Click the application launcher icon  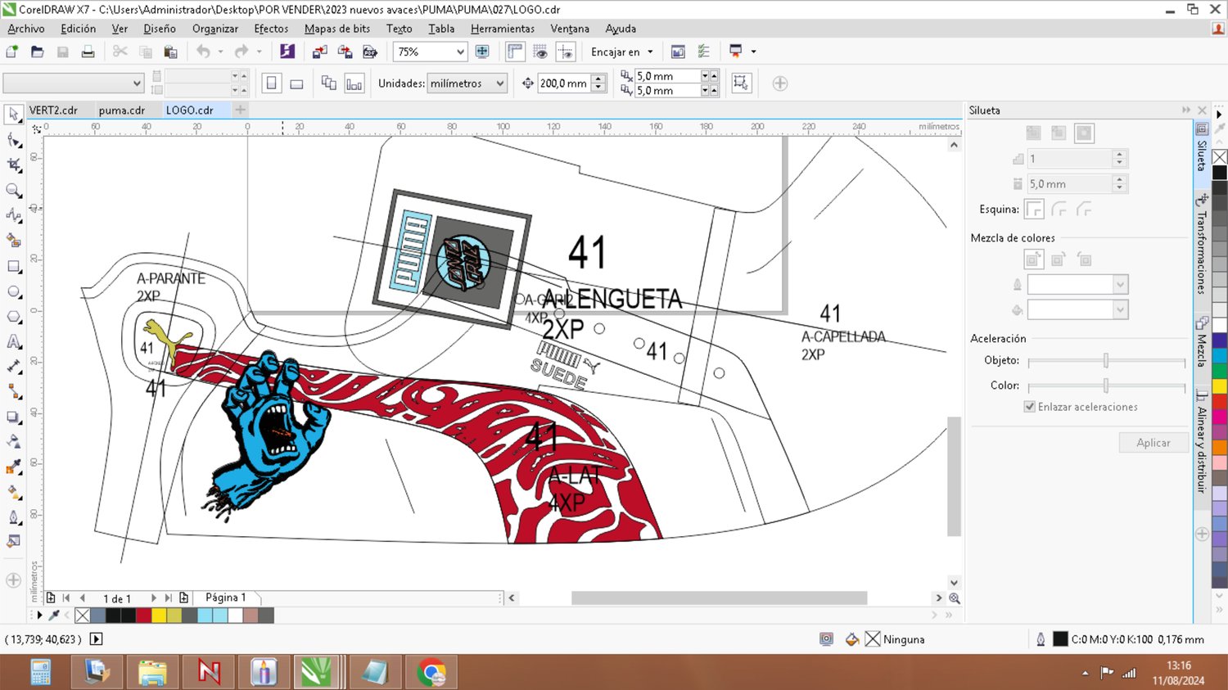735,52
